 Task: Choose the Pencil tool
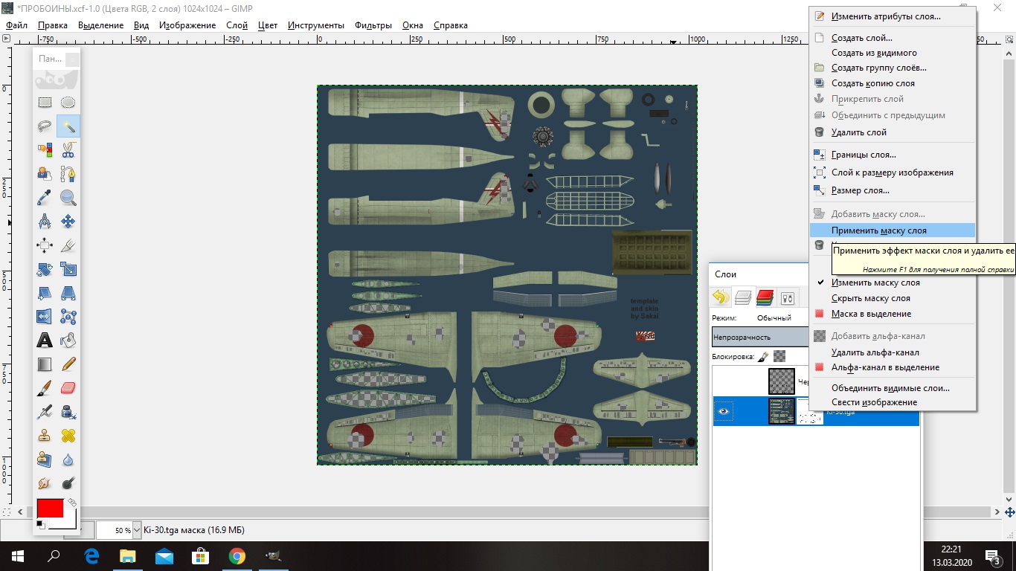point(68,364)
